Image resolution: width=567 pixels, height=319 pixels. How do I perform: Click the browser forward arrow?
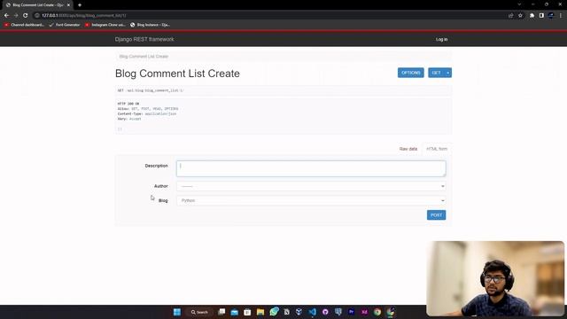[16, 16]
